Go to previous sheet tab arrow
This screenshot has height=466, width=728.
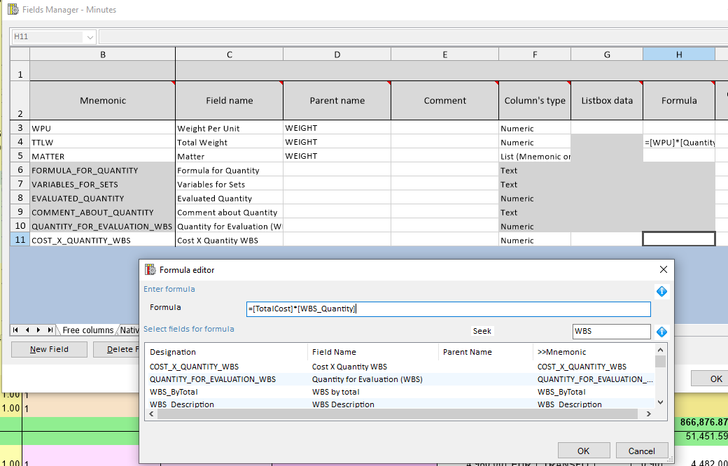tap(28, 330)
